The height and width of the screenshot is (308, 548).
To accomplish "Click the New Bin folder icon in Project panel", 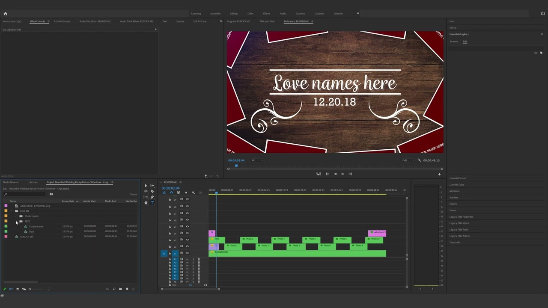I will point(120,289).
